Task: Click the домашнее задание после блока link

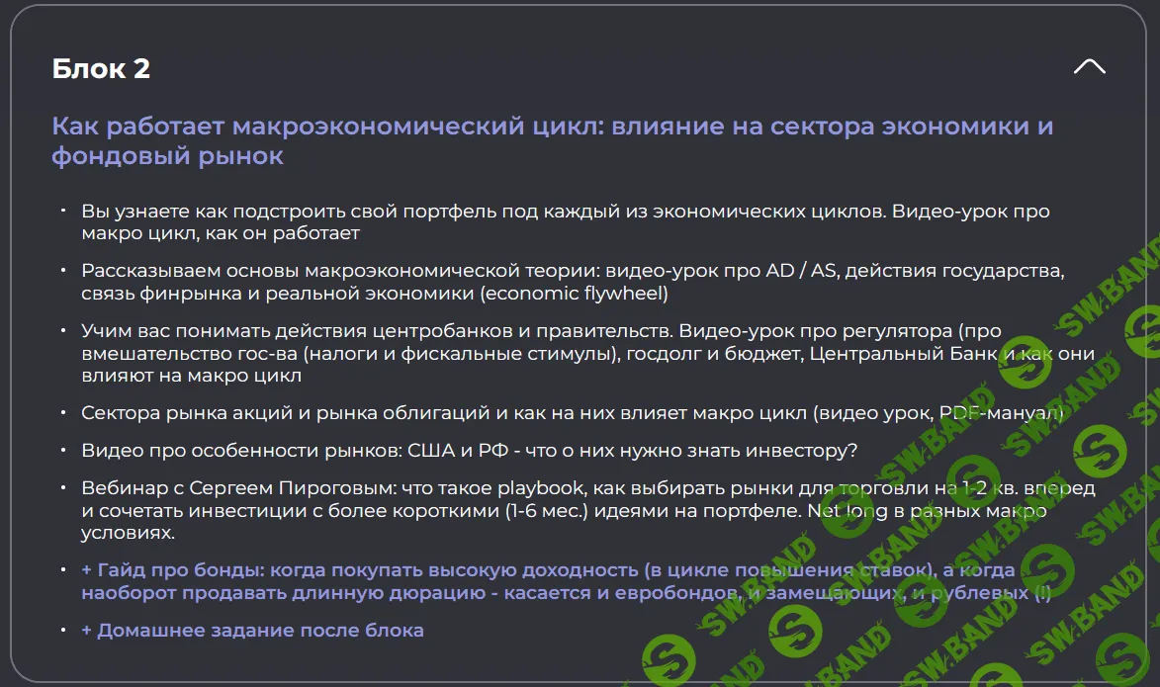Action: click(251, 630)
